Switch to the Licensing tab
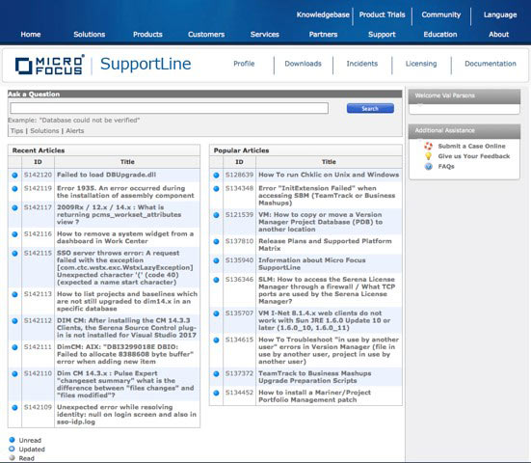 421,64
